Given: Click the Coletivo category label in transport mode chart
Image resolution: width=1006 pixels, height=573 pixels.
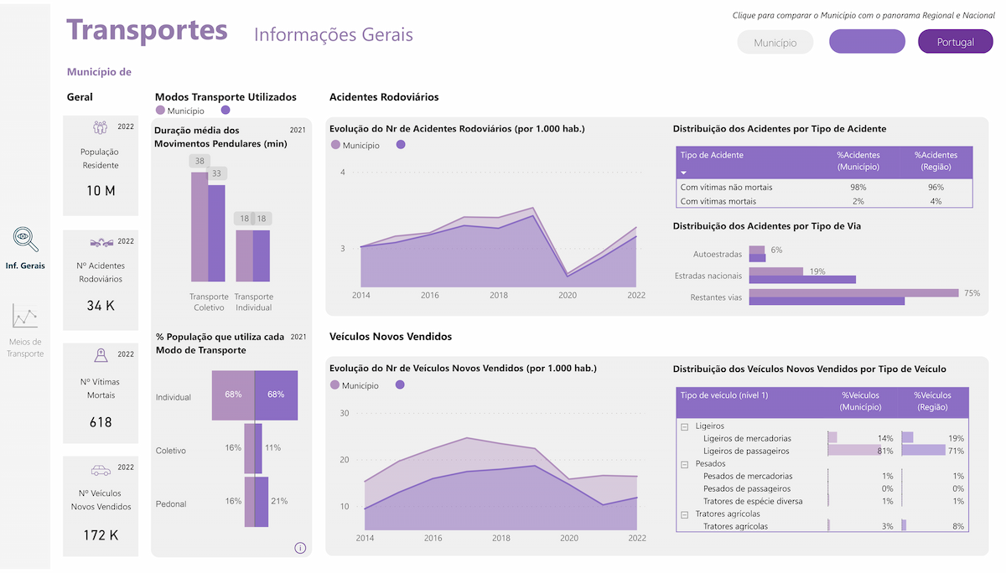Looking at the screenshot, I should click(x=171, y=451).
